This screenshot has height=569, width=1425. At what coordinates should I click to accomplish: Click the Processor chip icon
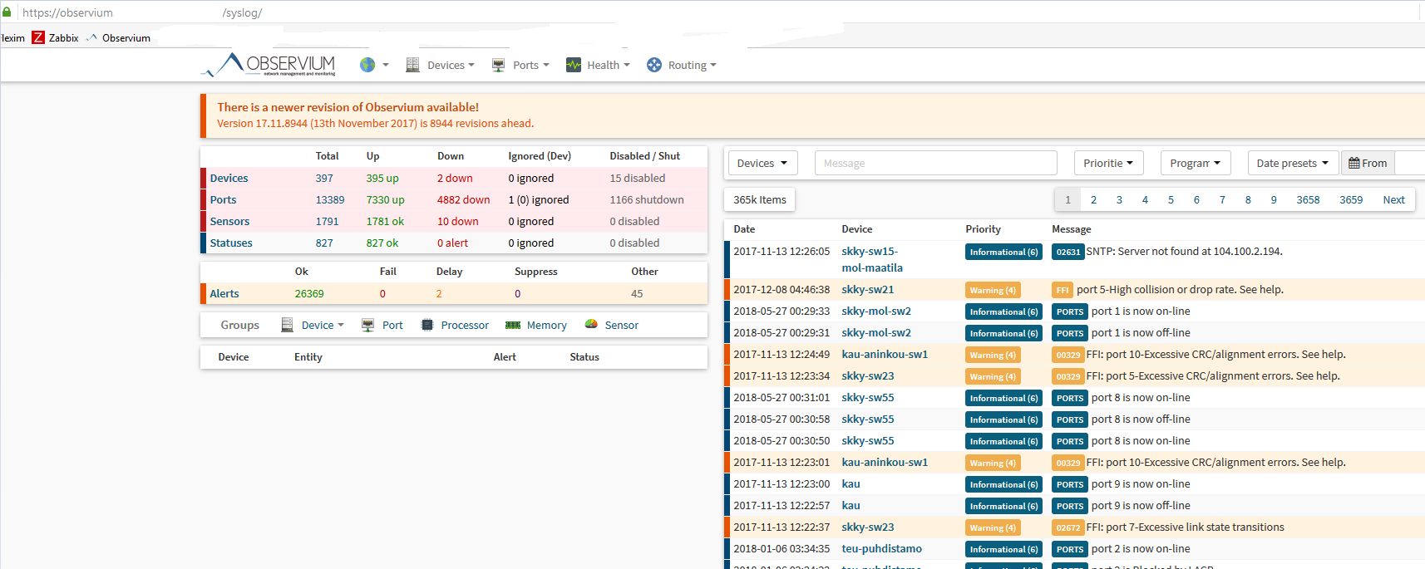point(427,325)
